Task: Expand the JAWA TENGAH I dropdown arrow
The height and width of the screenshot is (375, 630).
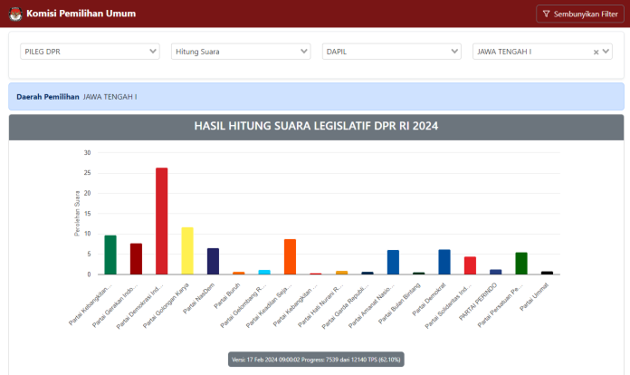Action: 607,52
